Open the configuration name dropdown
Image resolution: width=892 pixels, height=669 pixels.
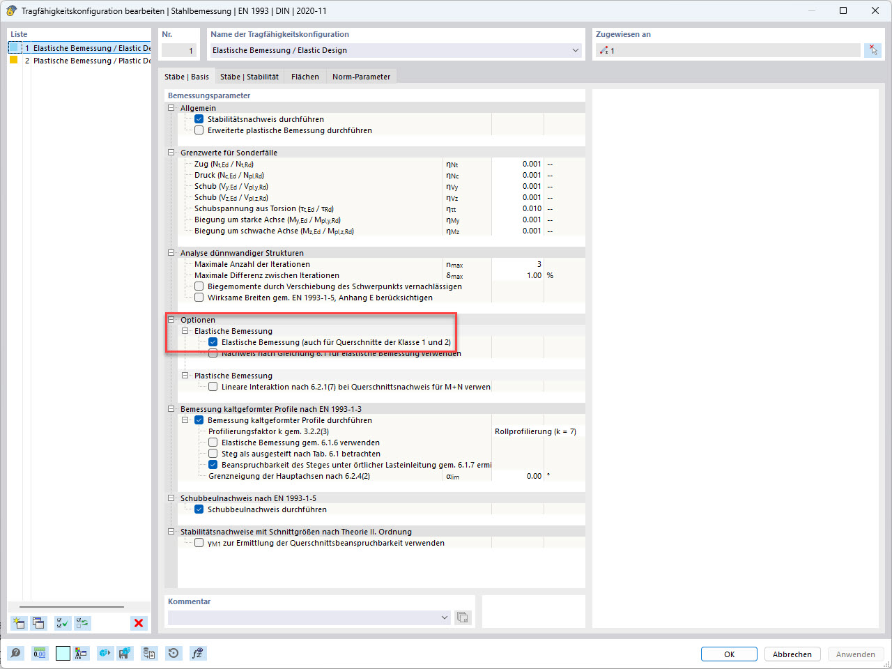pyautogui.click(x=576, y=50)
